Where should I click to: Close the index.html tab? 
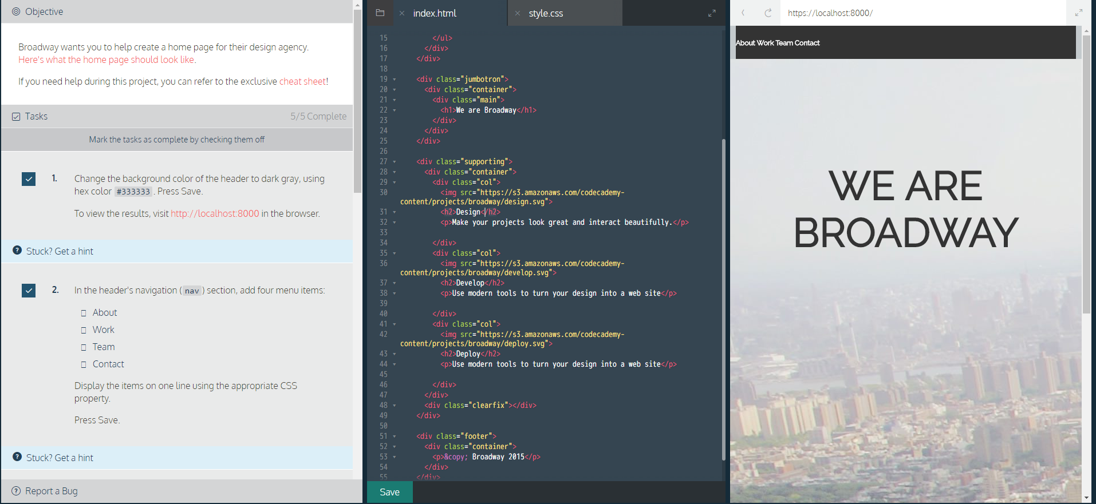402,13
